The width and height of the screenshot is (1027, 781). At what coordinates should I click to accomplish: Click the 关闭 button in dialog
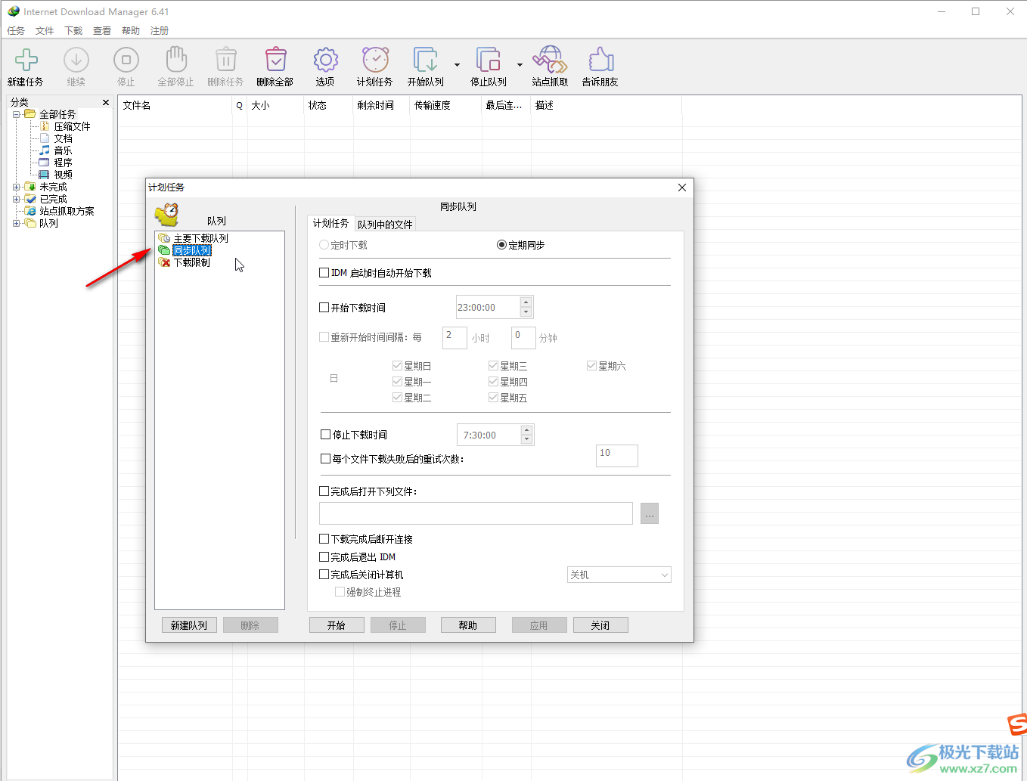(600, 625)
